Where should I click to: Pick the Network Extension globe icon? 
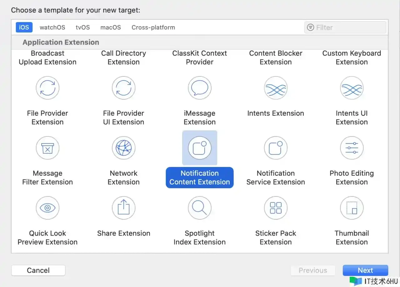coord(123,148)
